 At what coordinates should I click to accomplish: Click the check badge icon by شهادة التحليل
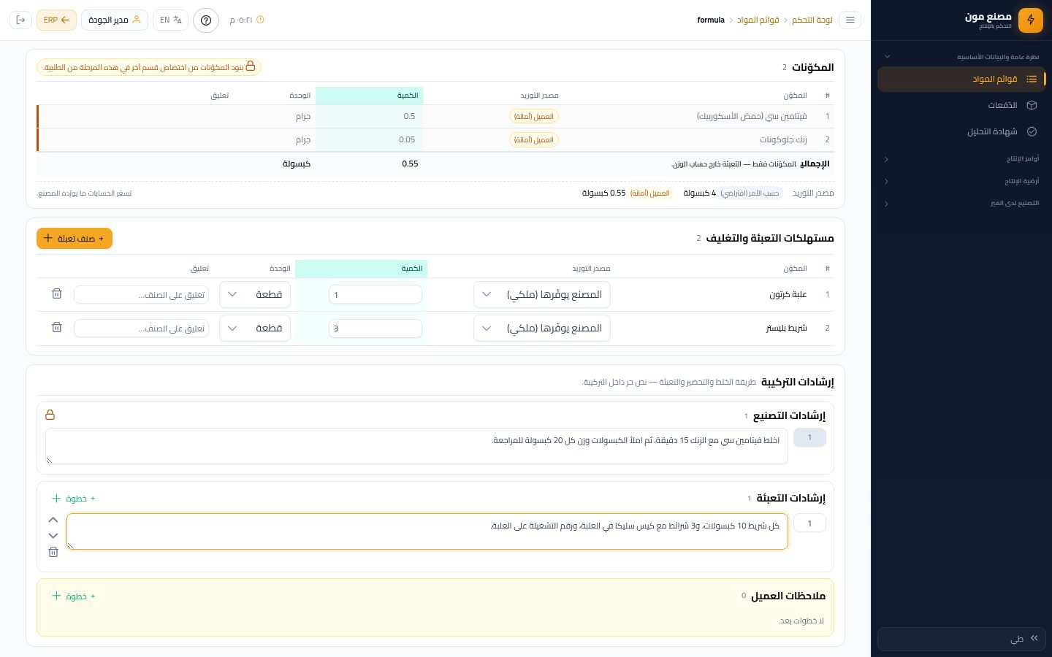pyautogui.click(x=1032, y=131)
